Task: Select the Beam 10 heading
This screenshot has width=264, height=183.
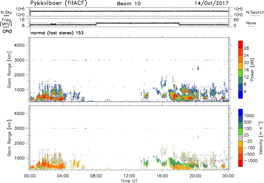Action: coord(129,4)
